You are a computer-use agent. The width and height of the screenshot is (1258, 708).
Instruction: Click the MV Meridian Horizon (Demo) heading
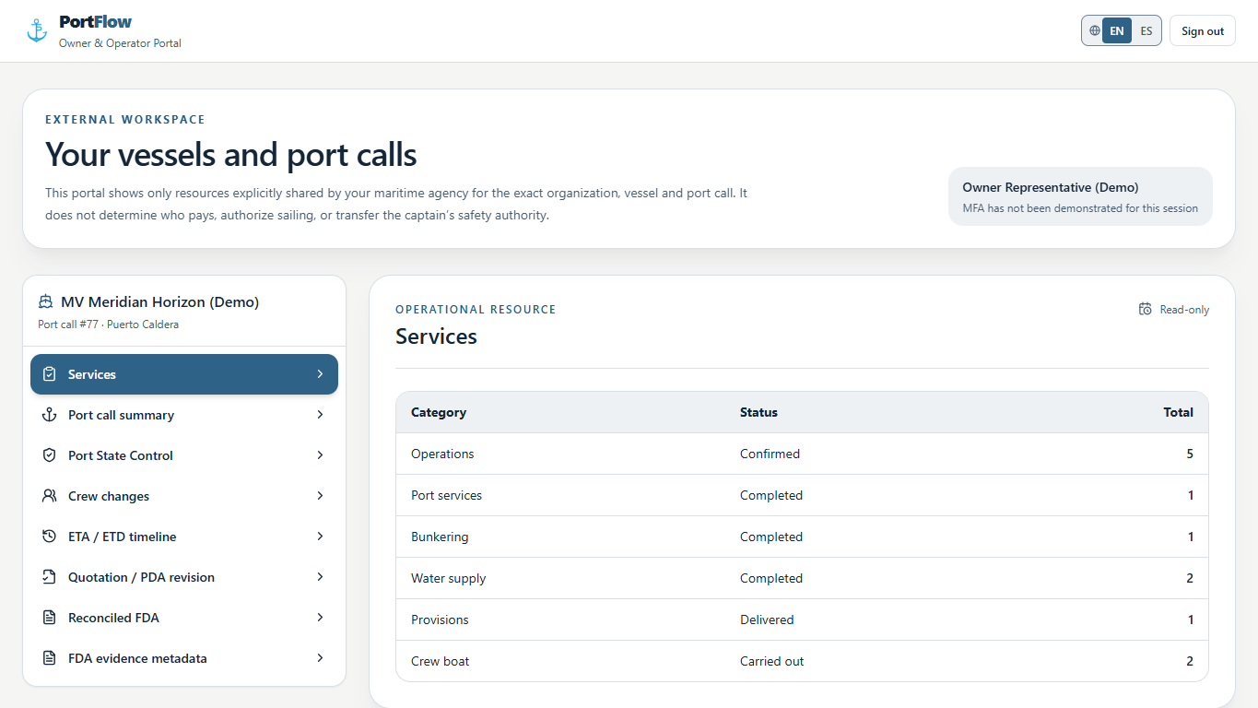(159, 301)
